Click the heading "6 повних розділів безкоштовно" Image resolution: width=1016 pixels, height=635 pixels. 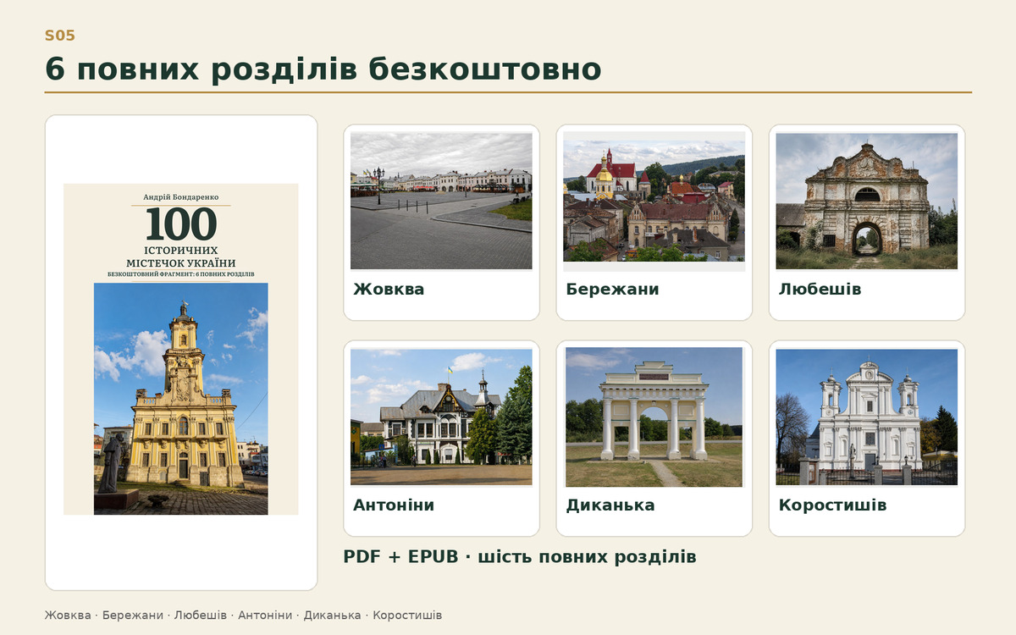click(x=323, y=69)
